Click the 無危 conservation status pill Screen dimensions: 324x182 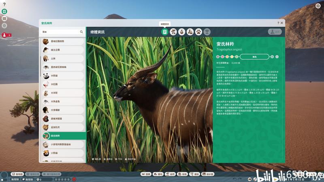[x=255, y=57]
